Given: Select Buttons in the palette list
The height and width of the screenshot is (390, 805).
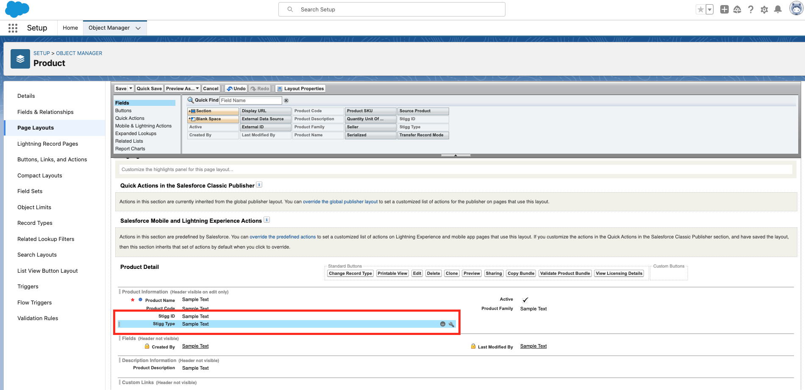Looking at the screenshot, I should (123, 111).
